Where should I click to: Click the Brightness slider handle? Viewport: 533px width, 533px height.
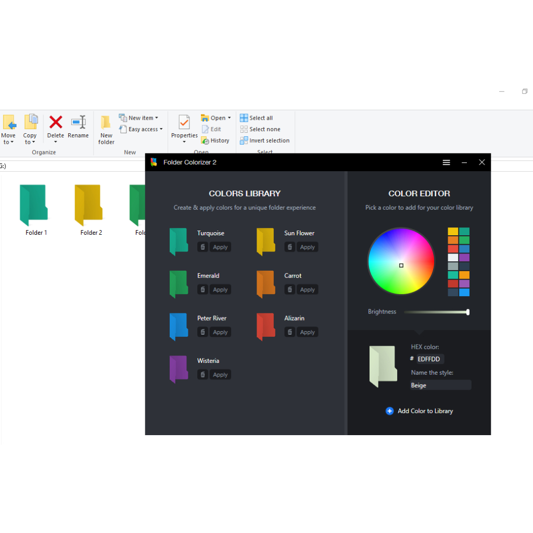pyautogui.click(x=468, y=312)
